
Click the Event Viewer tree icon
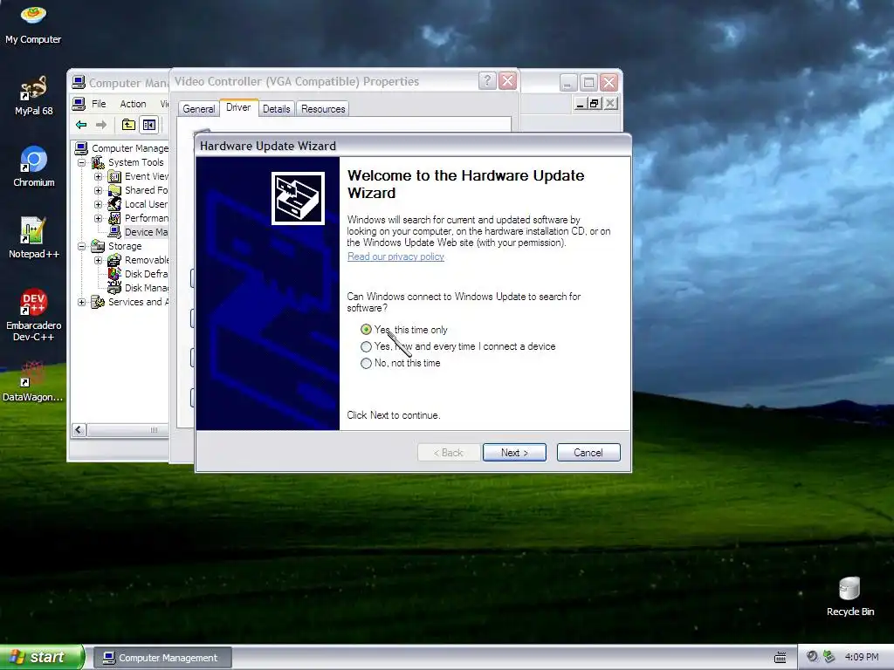[x=114, y=176]
